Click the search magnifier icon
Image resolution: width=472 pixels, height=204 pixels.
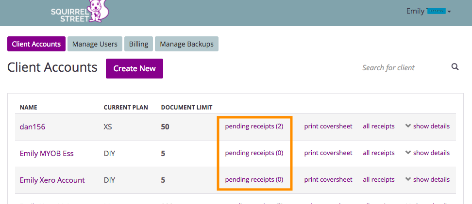pos(455,67)
